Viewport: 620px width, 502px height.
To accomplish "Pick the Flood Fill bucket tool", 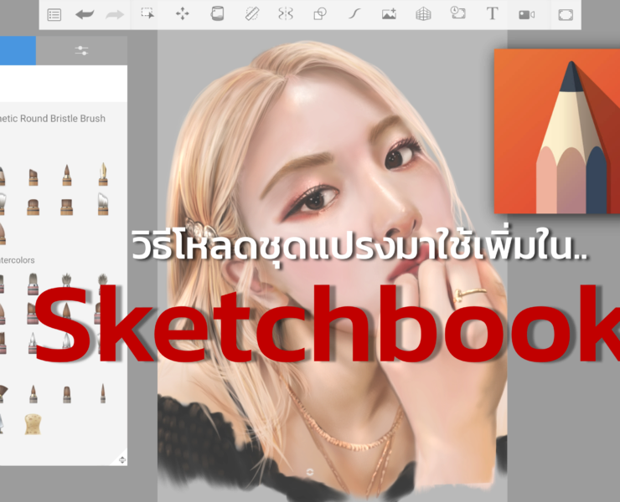I will [217, 14].
